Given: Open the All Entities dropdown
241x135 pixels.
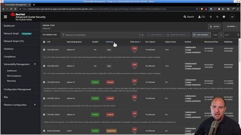Looking at the screenshot, I should click(x=232, y=27).
